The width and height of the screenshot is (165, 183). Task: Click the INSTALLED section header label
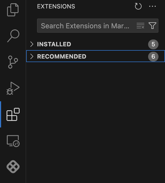54,44
